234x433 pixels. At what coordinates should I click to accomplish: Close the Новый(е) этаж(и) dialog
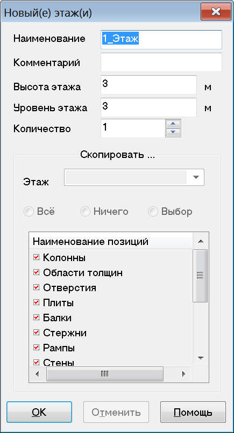click(216, 12)
